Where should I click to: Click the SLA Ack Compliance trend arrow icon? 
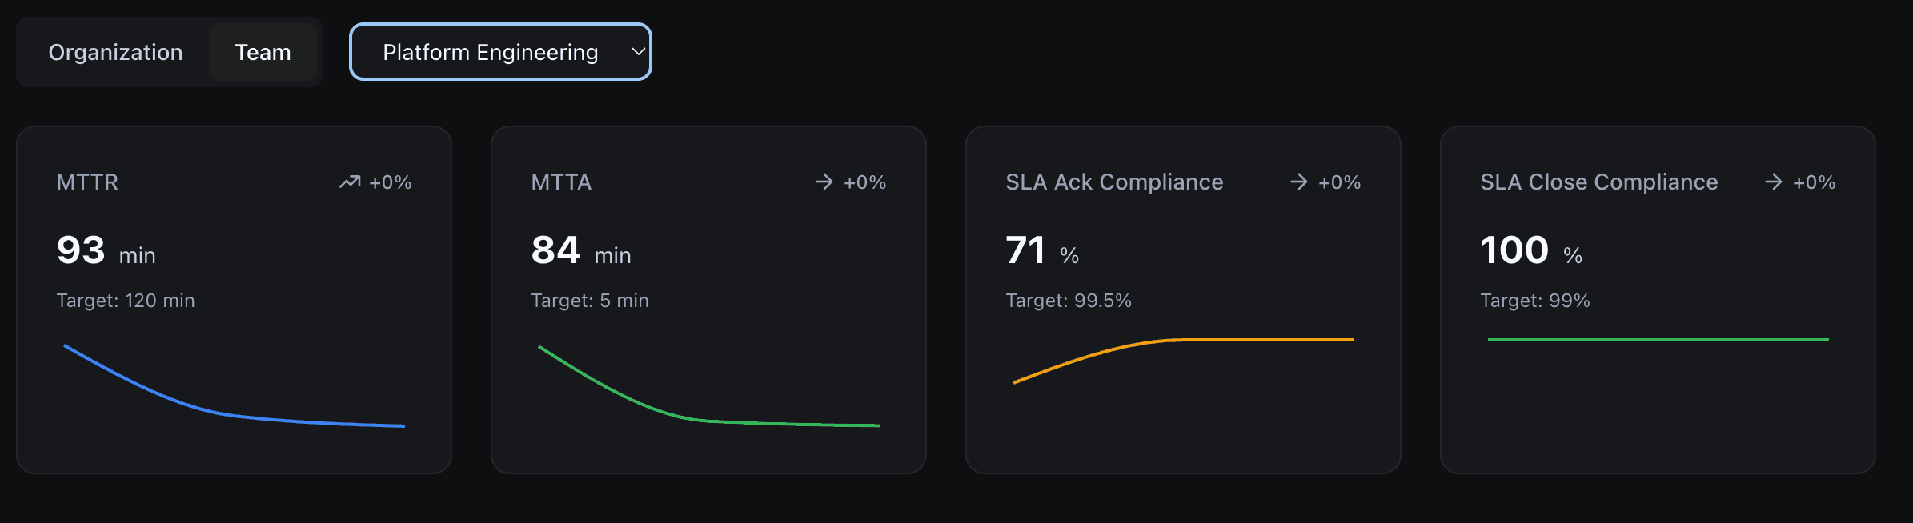1299,182
